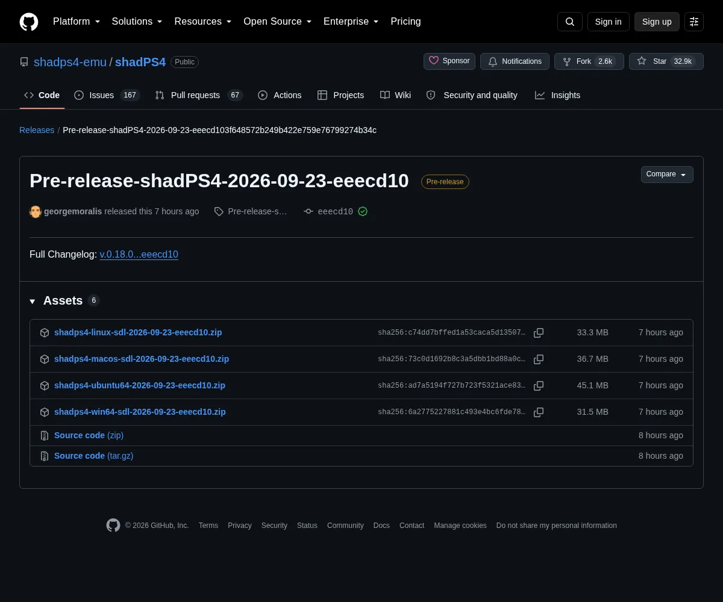
Task: Switch to the Wiki tab
Action: click(396, 95)
